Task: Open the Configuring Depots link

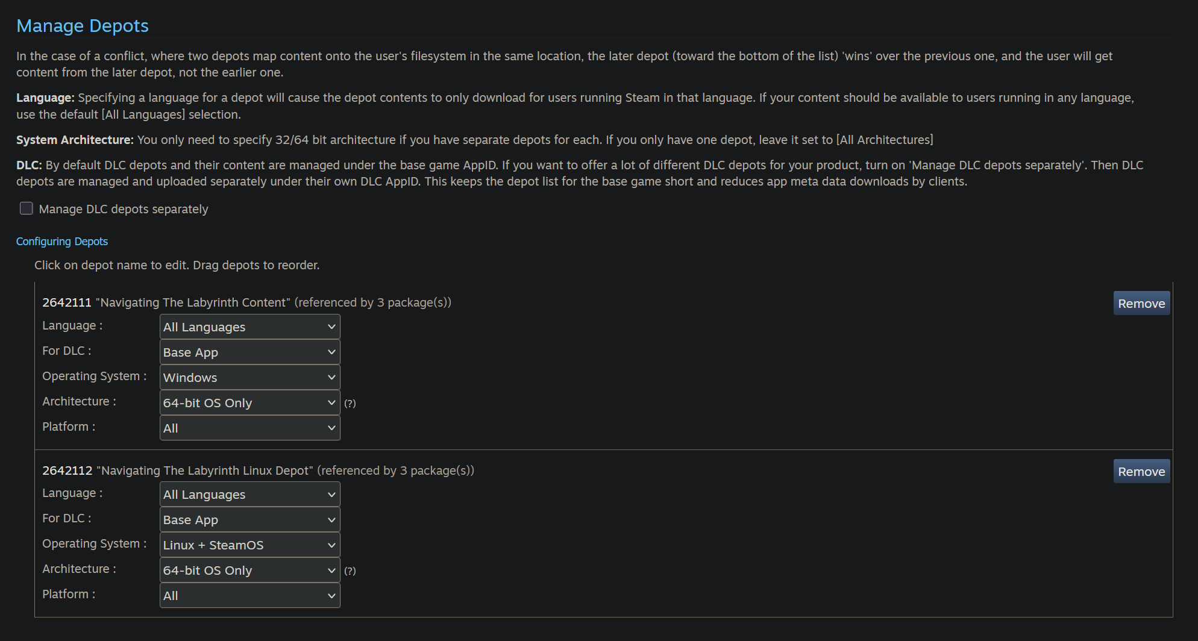Action: click(62, 242)
